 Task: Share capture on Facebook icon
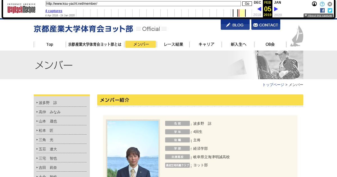[322, 10]
